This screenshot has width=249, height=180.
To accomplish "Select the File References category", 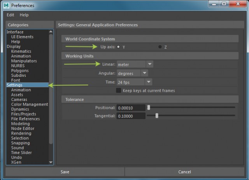I will pos(25,119).
